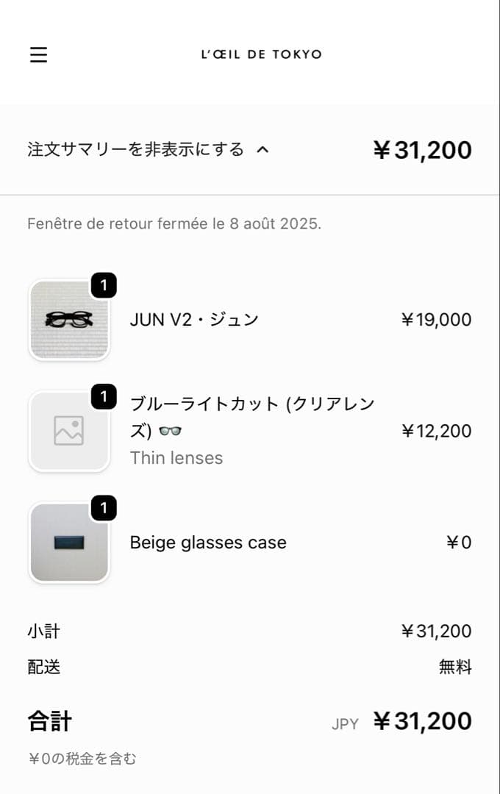
Task: Click the ¥31,200 header total
Action: coord(422,150)
